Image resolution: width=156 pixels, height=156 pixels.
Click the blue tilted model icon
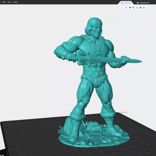(144, 7)
